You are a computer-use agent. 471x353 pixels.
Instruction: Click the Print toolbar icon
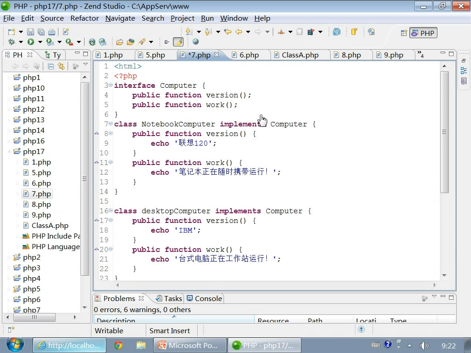pos(52,32)
